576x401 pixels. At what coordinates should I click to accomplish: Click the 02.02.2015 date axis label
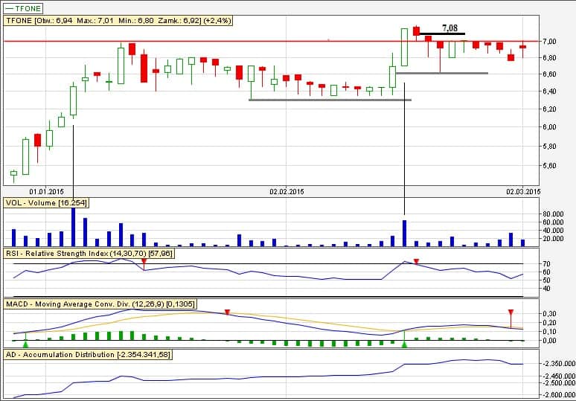point(287,191)
